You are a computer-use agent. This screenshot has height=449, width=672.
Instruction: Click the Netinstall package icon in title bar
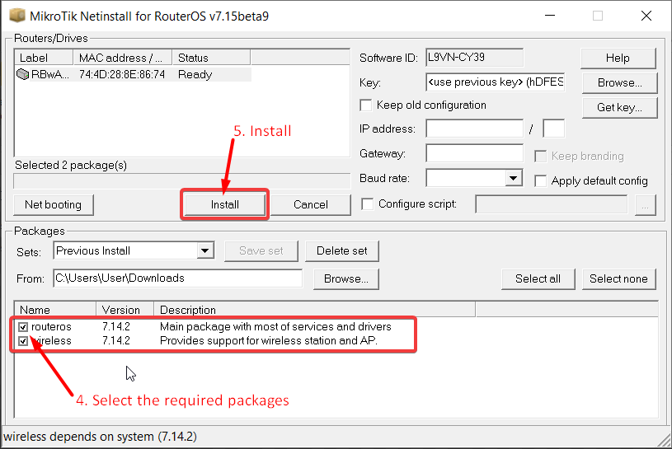[15, 16]
